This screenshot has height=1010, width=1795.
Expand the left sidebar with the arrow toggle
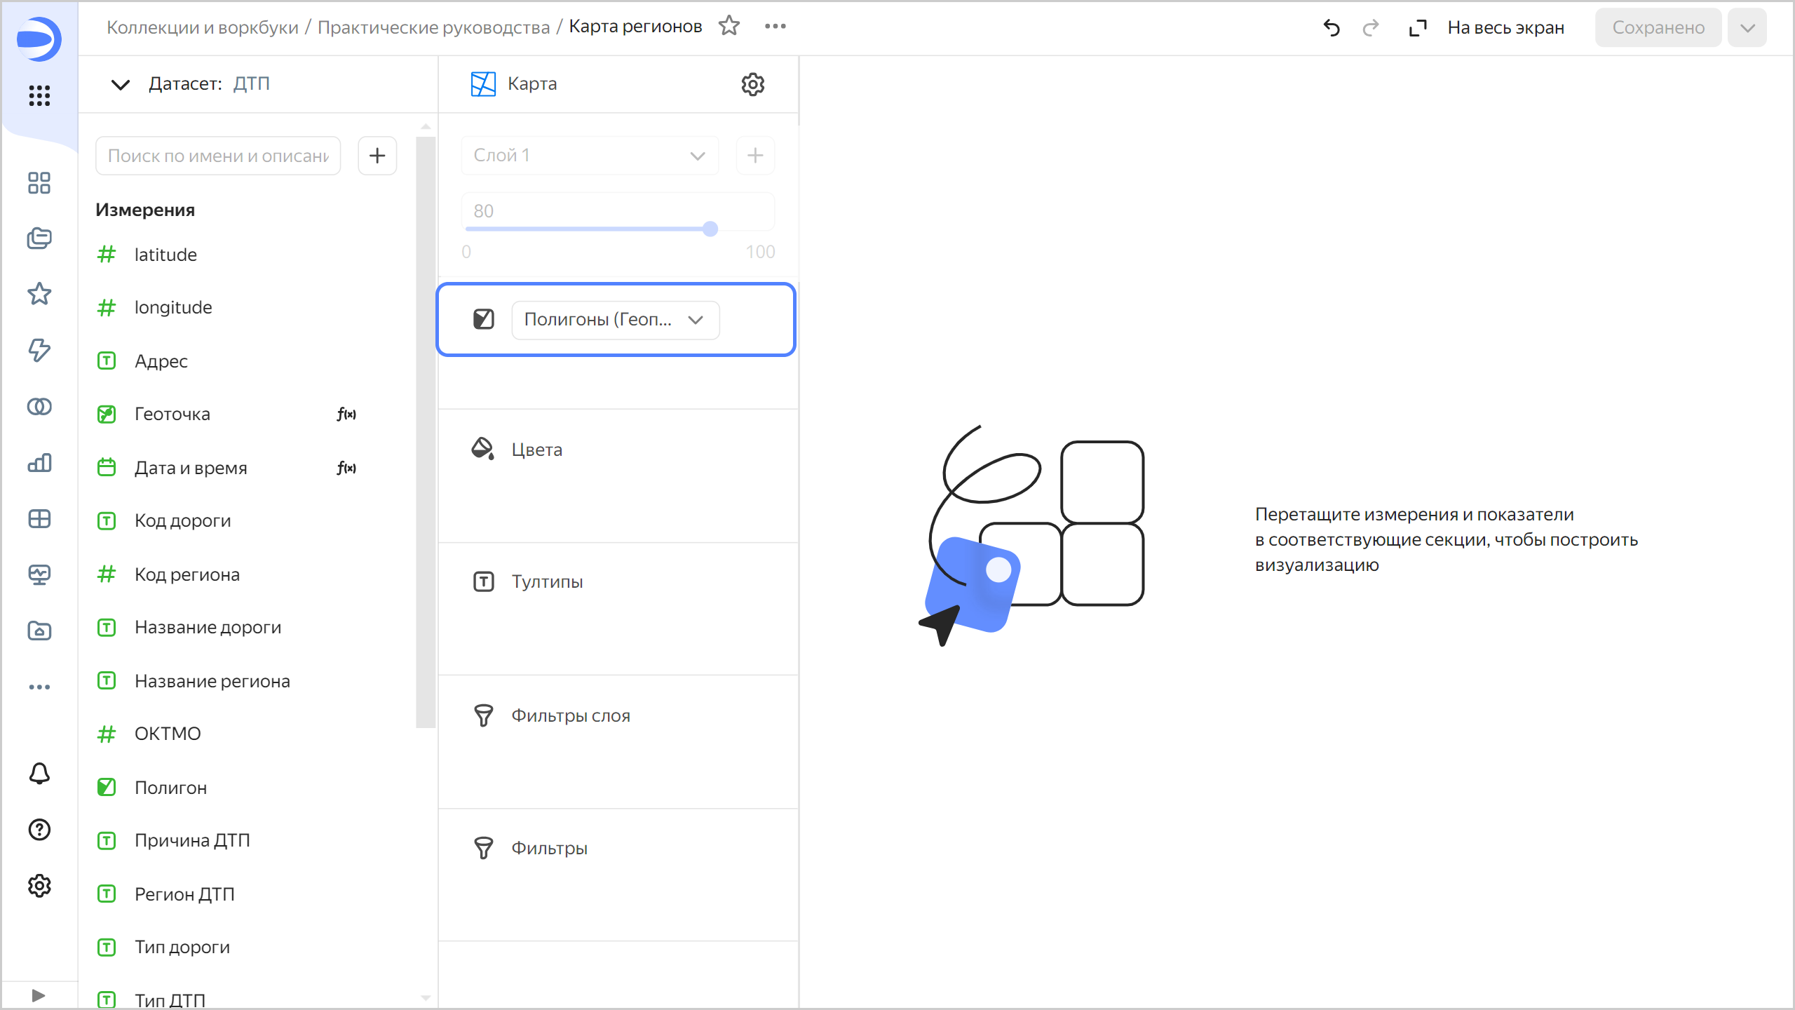pos(39,995)
